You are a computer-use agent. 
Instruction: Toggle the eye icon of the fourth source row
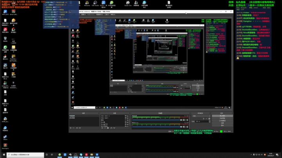[x=126, y=122]
